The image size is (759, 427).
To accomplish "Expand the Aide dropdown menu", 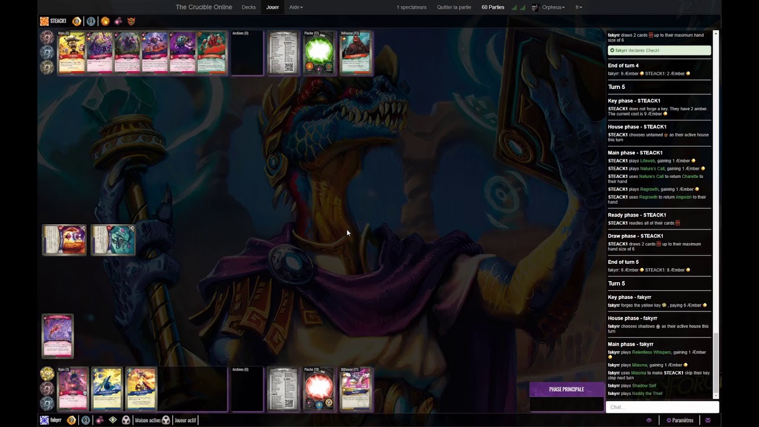I will tap(296, 7).
